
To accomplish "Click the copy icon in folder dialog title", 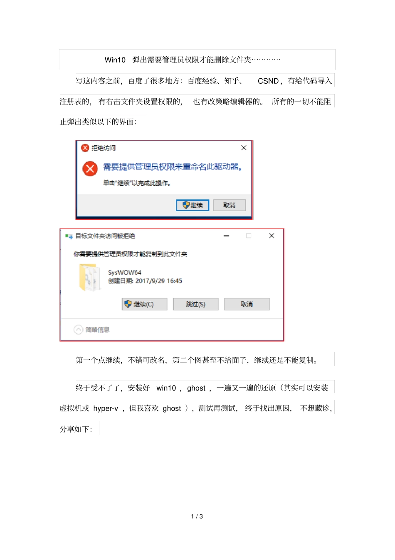I will pos(69,236).
